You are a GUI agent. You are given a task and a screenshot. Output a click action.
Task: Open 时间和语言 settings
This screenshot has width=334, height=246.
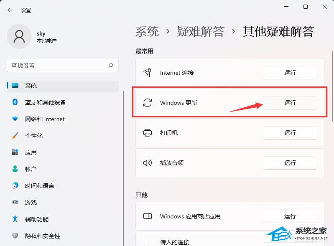pyautogui.click(x=63, y=185)
